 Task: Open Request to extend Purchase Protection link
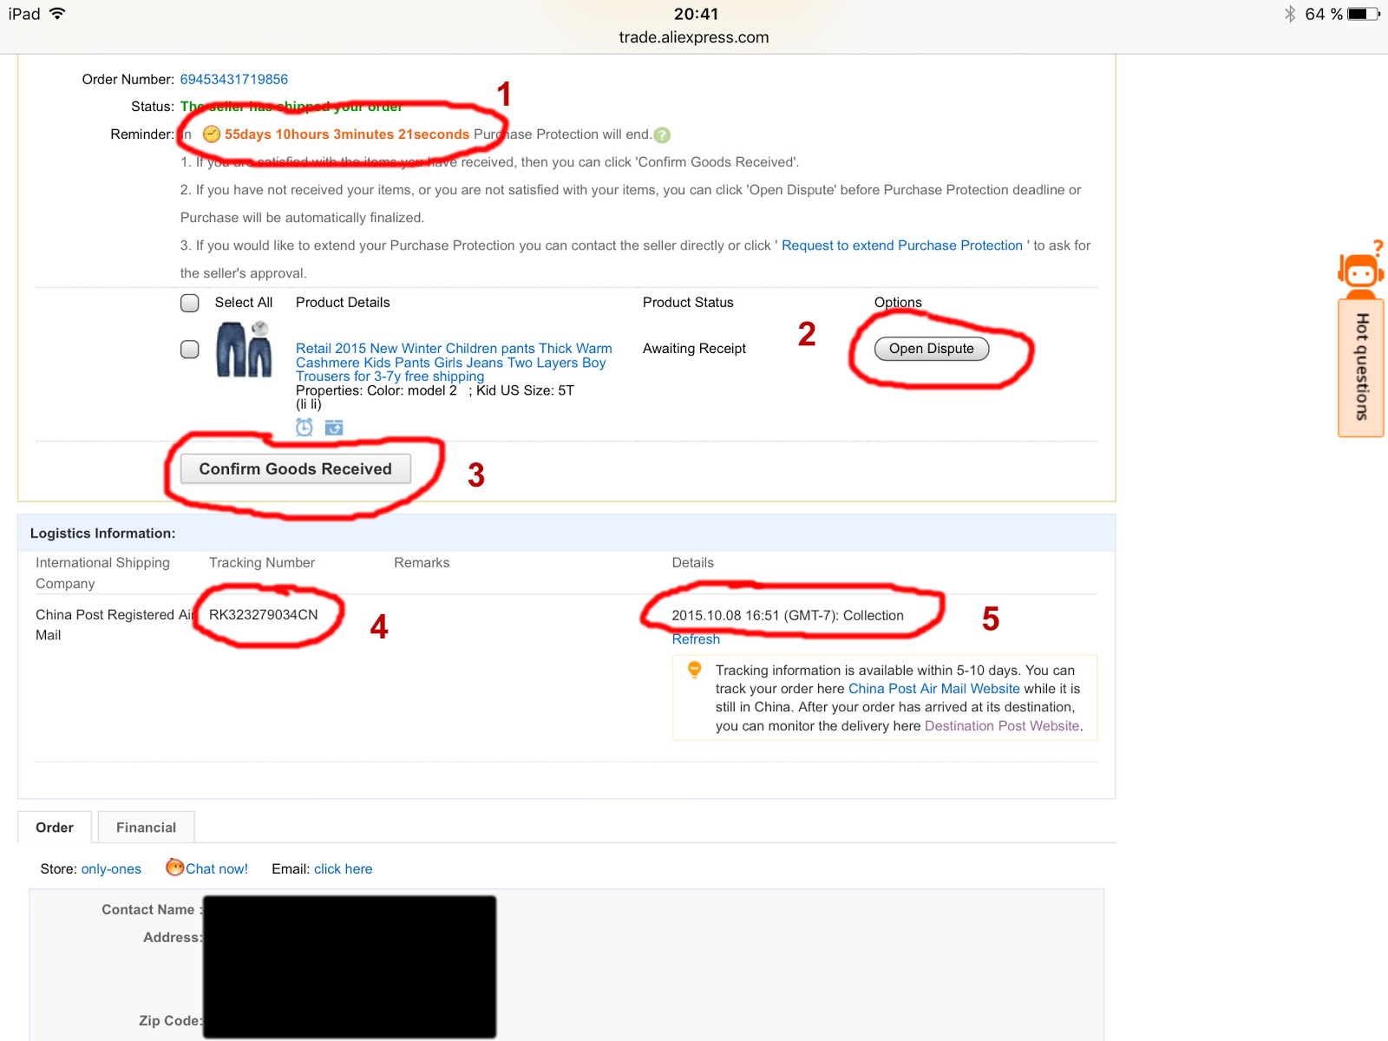pos(902,246)
